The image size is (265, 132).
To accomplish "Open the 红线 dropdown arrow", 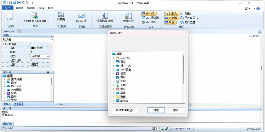I will [10, 23].
